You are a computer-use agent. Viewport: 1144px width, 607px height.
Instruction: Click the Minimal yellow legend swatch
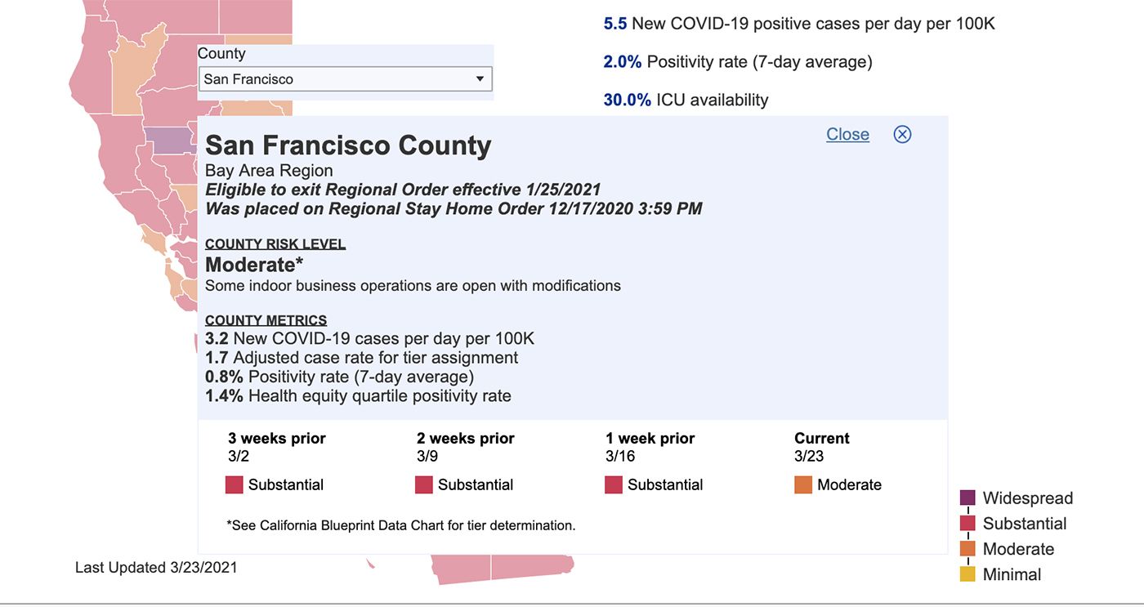967,574
